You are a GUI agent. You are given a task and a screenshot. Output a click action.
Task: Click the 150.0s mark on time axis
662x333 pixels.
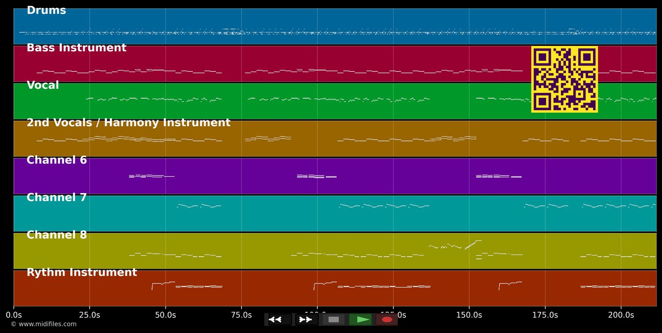click(469, 315)
